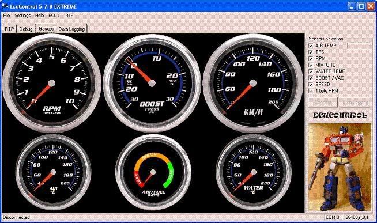Disable the BOOST / VAC sensor checkbox
The width and height of the screenshot is (377, 223).
(311, 78)
